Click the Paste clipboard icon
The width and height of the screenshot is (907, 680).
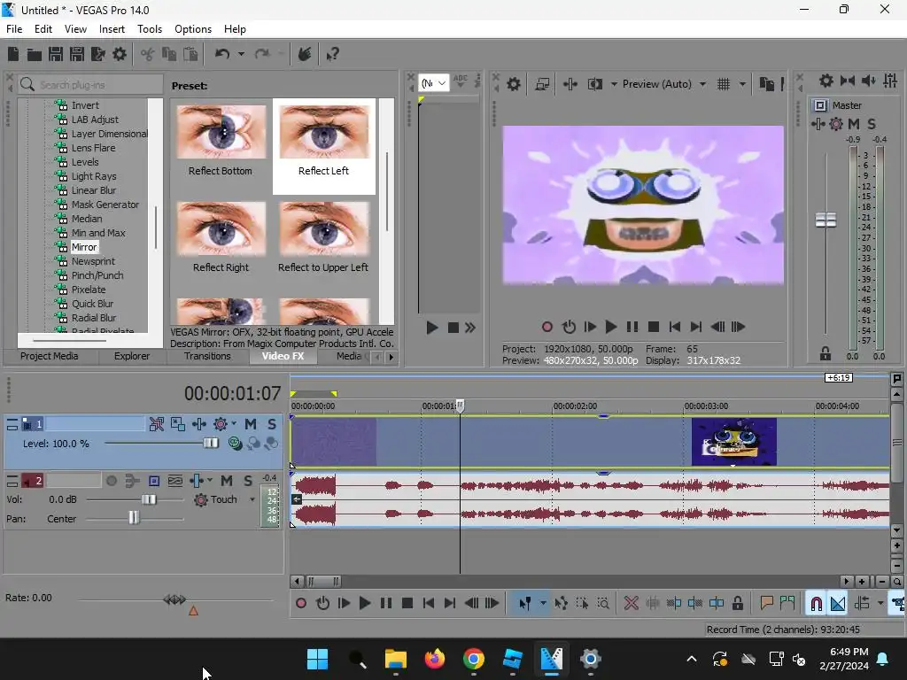190,54
